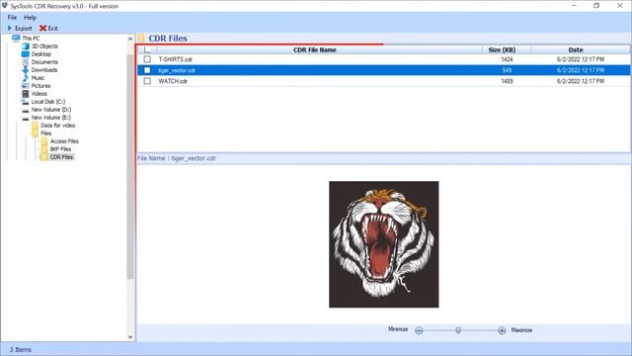Image resolution: width=632 pixels, height=356 pixels.
Task: Select the Access Files tree label
Action: [64, 141]
